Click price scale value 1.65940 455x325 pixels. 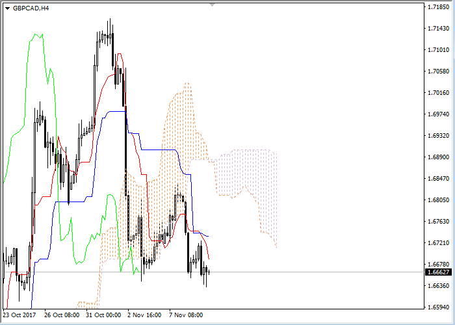[439, 307]
